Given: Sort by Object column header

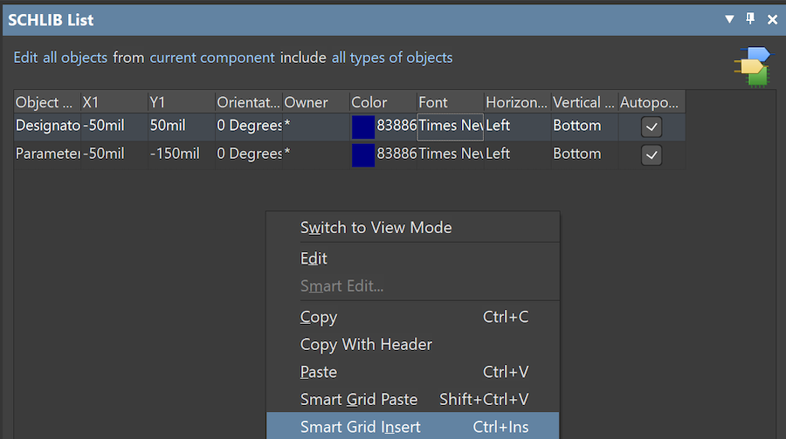Looking at the screenshot, I should click(47, 102).
